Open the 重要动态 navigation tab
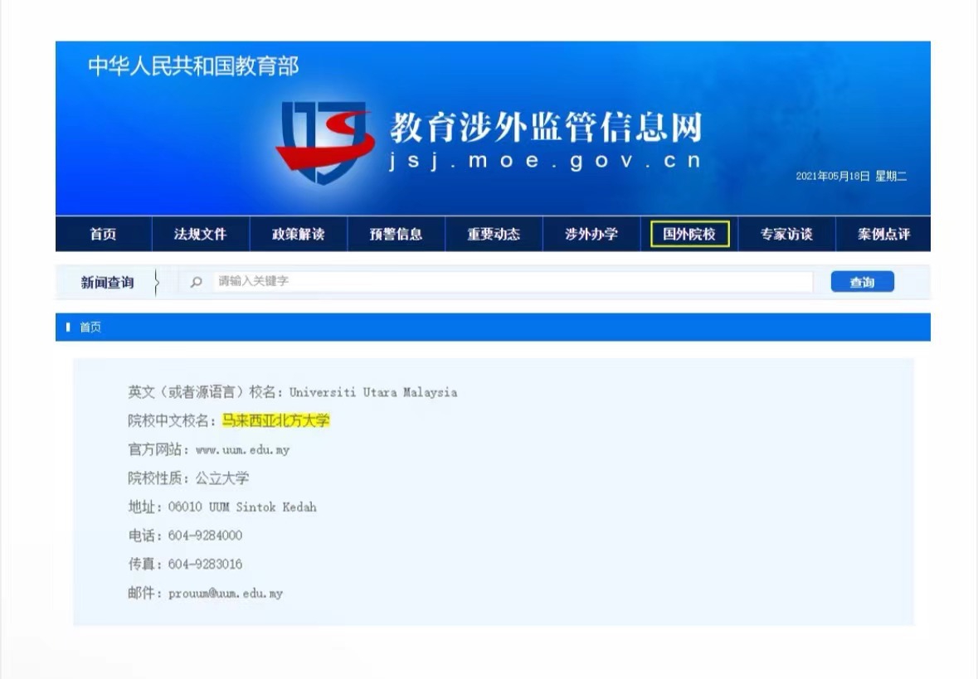This screenshot has width=978, height=679. (x=494, y=234)
